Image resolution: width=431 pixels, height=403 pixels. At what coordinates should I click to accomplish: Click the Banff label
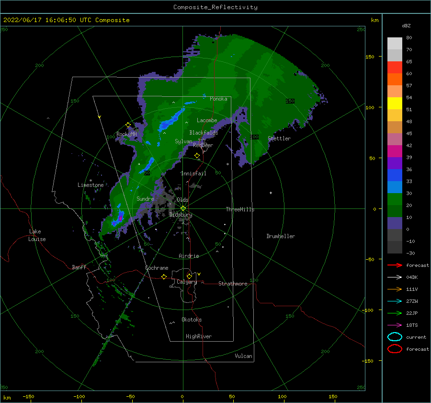(x=79, y=267)
